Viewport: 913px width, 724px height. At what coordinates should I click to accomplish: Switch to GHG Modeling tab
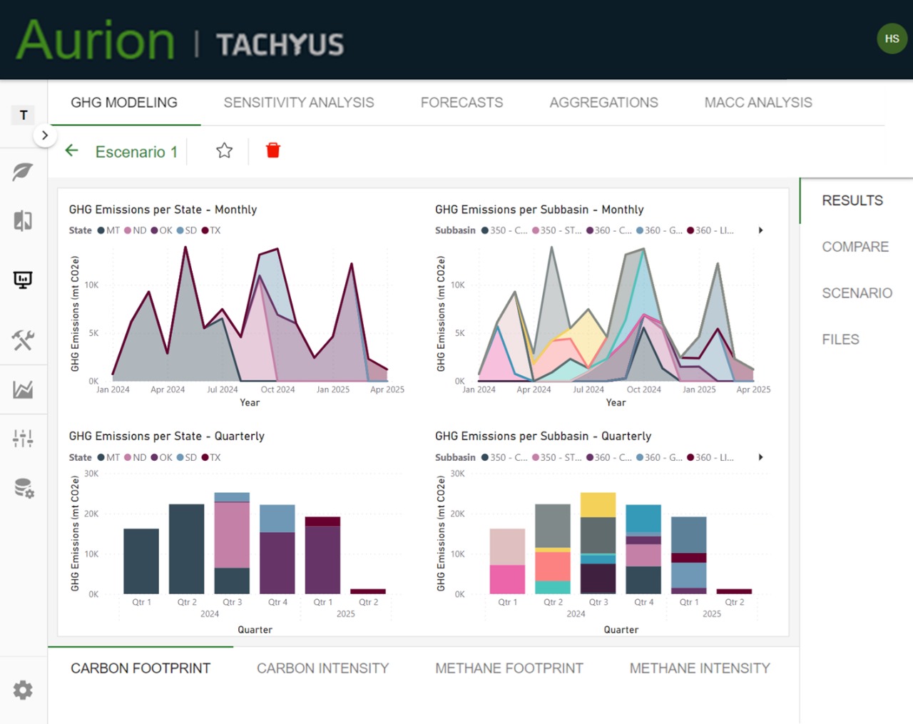point(124,103)
